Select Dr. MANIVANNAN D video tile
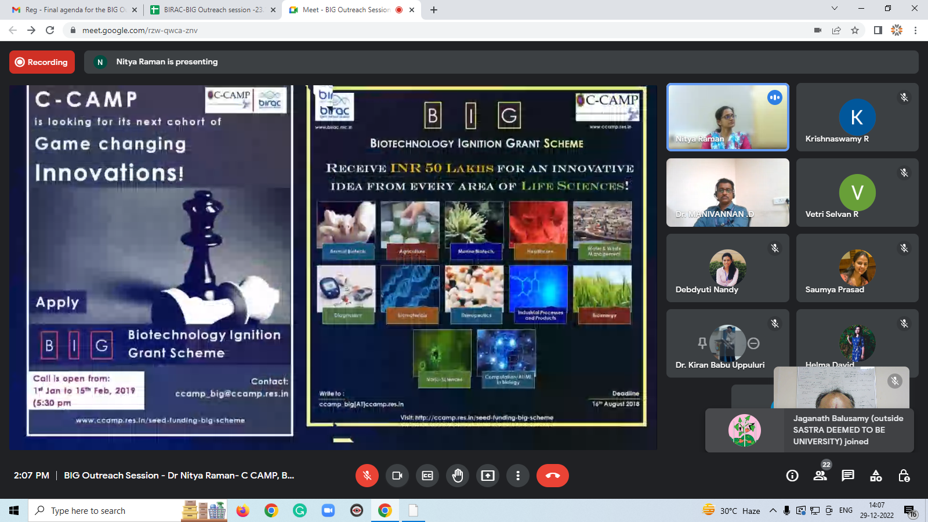The width and height of the screenshot is (928, 522). [x=727, y=193]
